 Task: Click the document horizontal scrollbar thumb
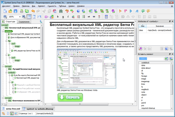(x=80, y=104)
